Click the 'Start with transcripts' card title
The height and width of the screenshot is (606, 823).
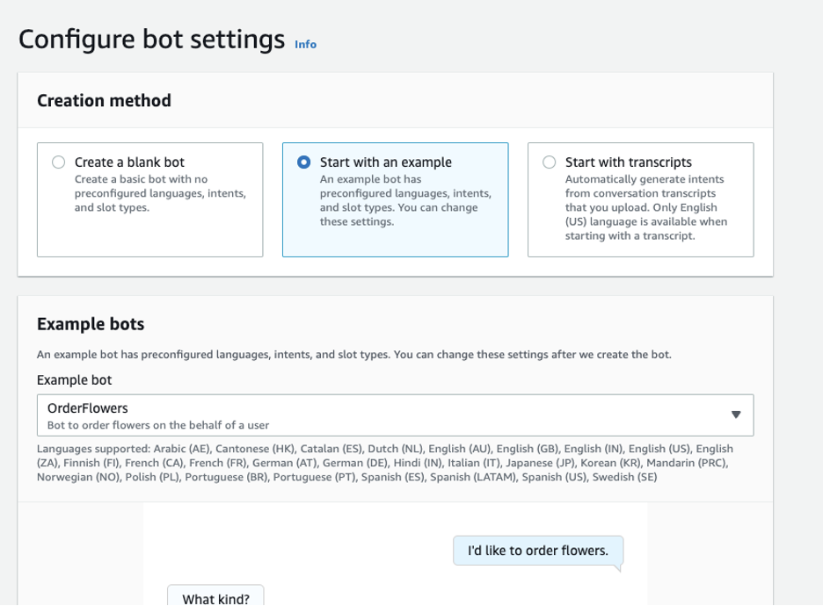pyautogui.click(x=628, y=162)
